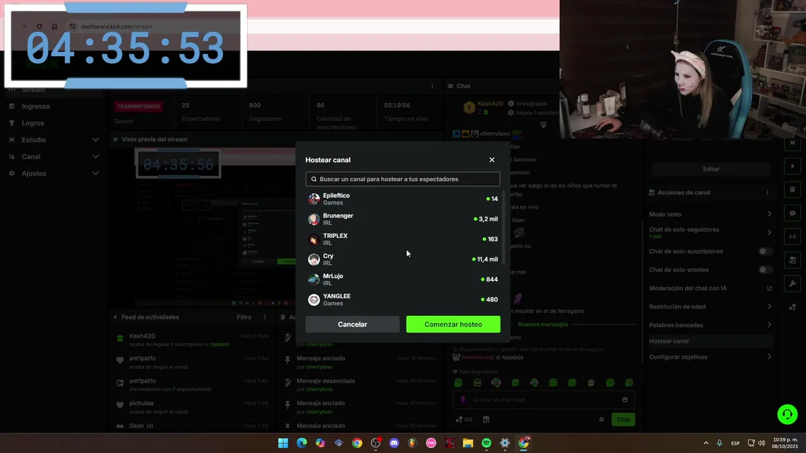Screen dimensions: 806x453
Task: Open Logros in the sidebar
Action: click(x=33, y=123)
